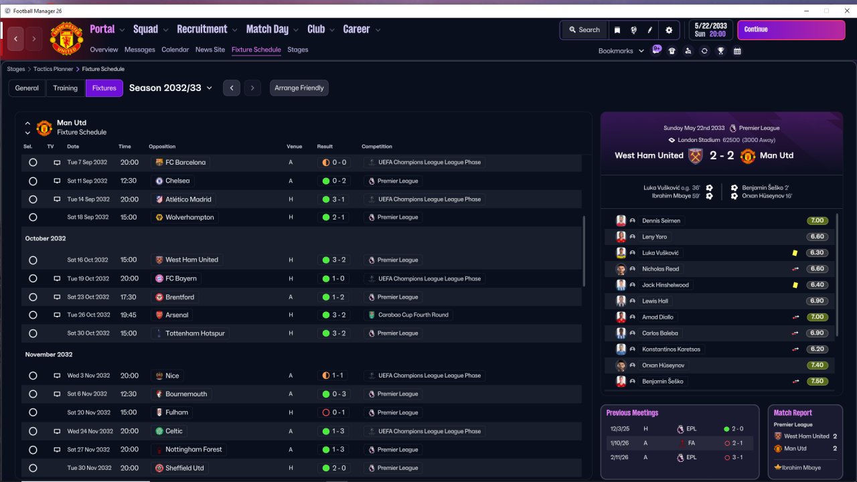Select the Chelsea fixture radio button
This screenshot has height=482, width=857.
point(33,181)
